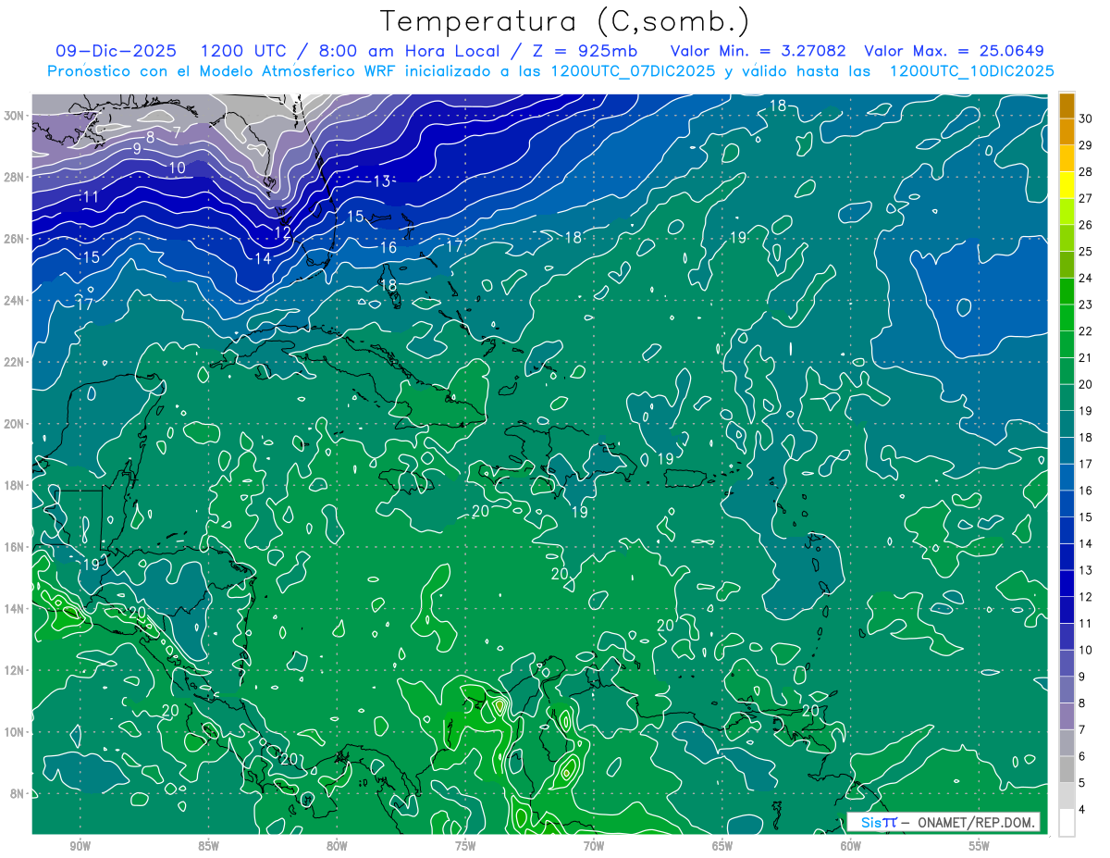Click the "Valor Min. = 3.27082" value
Image resolution: width=1110 pixels, height=858 pixels.
(x=757, y=51)
